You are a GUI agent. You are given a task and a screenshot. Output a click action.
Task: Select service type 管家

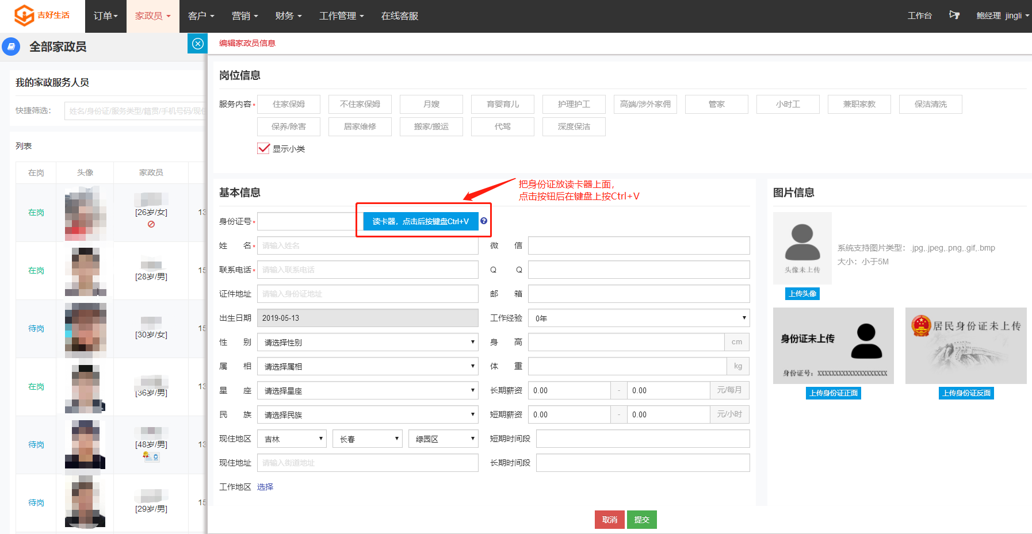(717, 104)
